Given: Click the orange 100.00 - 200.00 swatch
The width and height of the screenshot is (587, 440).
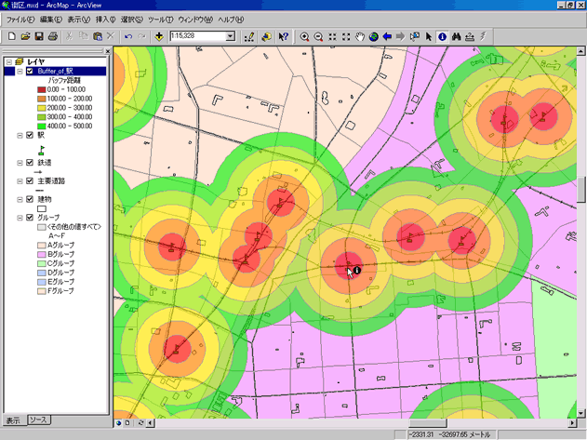Looking at the screenshot, I should [x=42, y=99].
